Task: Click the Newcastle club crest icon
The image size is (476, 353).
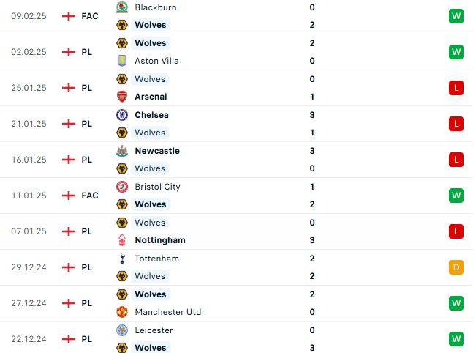Action: coord(122,151)
